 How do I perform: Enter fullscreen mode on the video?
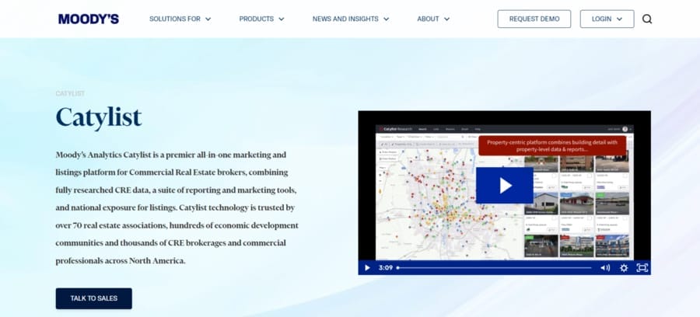(642, 268)
